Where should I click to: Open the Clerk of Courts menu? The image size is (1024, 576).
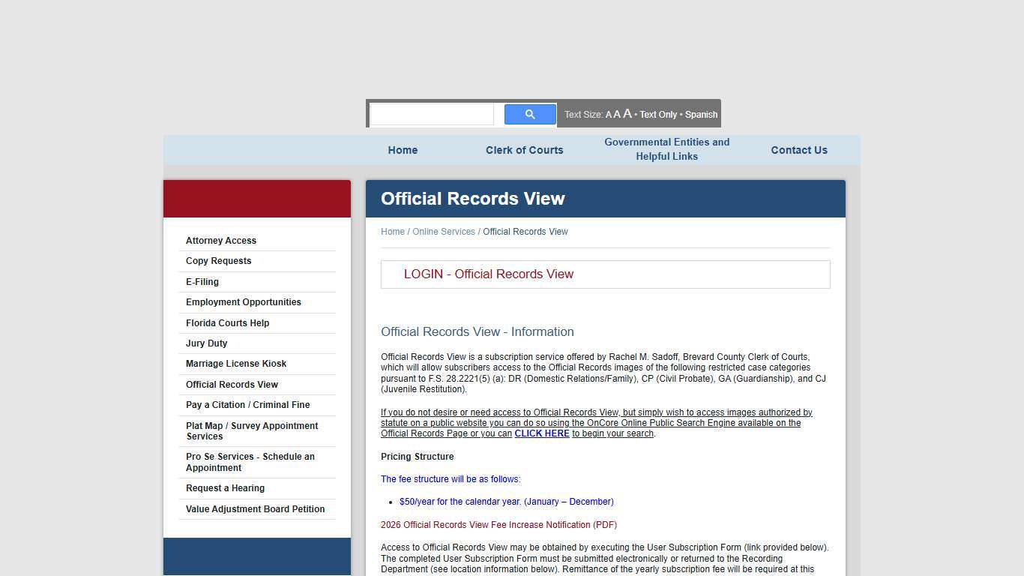524,150
